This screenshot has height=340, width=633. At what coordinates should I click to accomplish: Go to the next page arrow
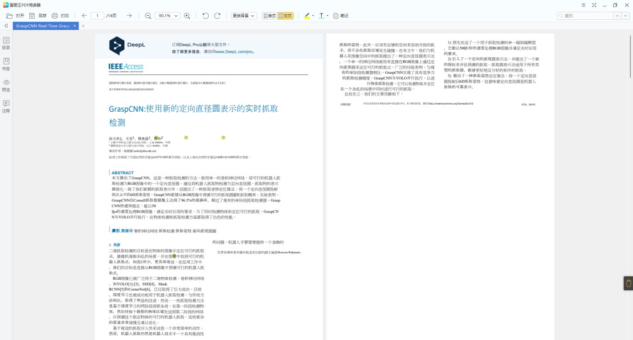[129, 16]
